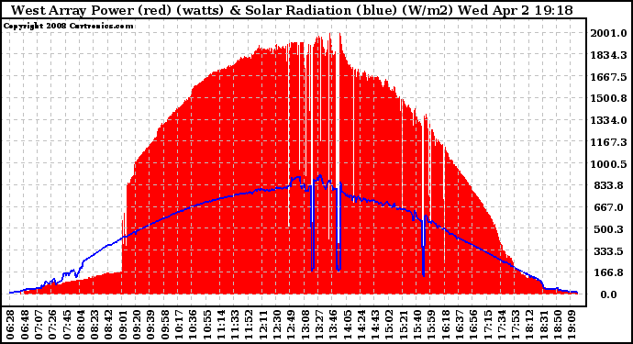Click the 11:33 time label
Screen dimensions: 633x344
pos(235,325)
